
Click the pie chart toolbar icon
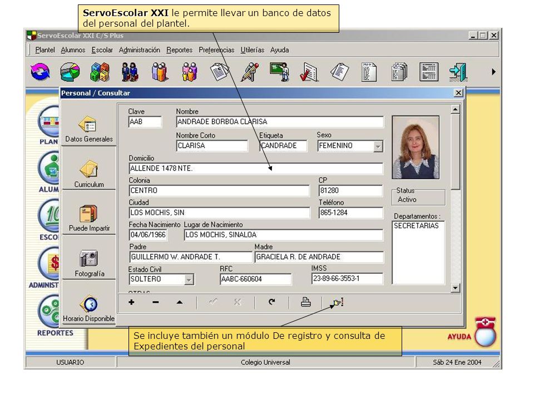pyautogui.click(x=70, y=72)
